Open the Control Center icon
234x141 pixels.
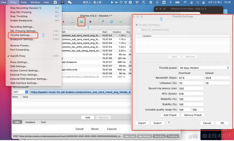click(204, 2)
